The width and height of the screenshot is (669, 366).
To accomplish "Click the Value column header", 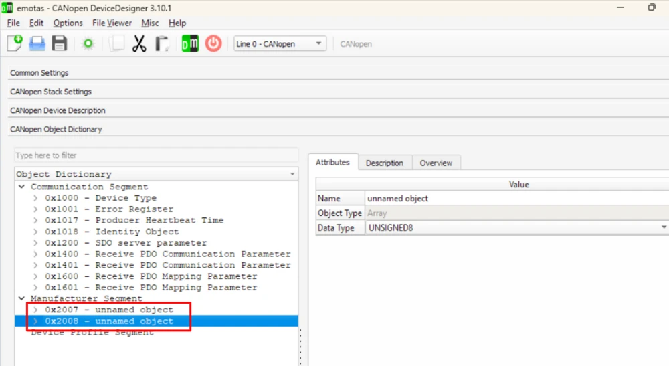I will click(x=518, y=184).
